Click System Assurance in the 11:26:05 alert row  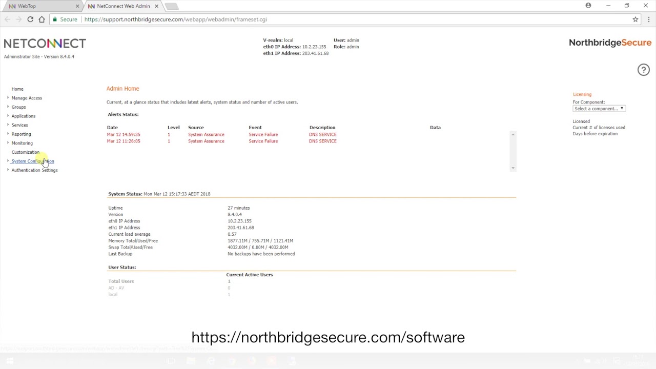point(206,141)
